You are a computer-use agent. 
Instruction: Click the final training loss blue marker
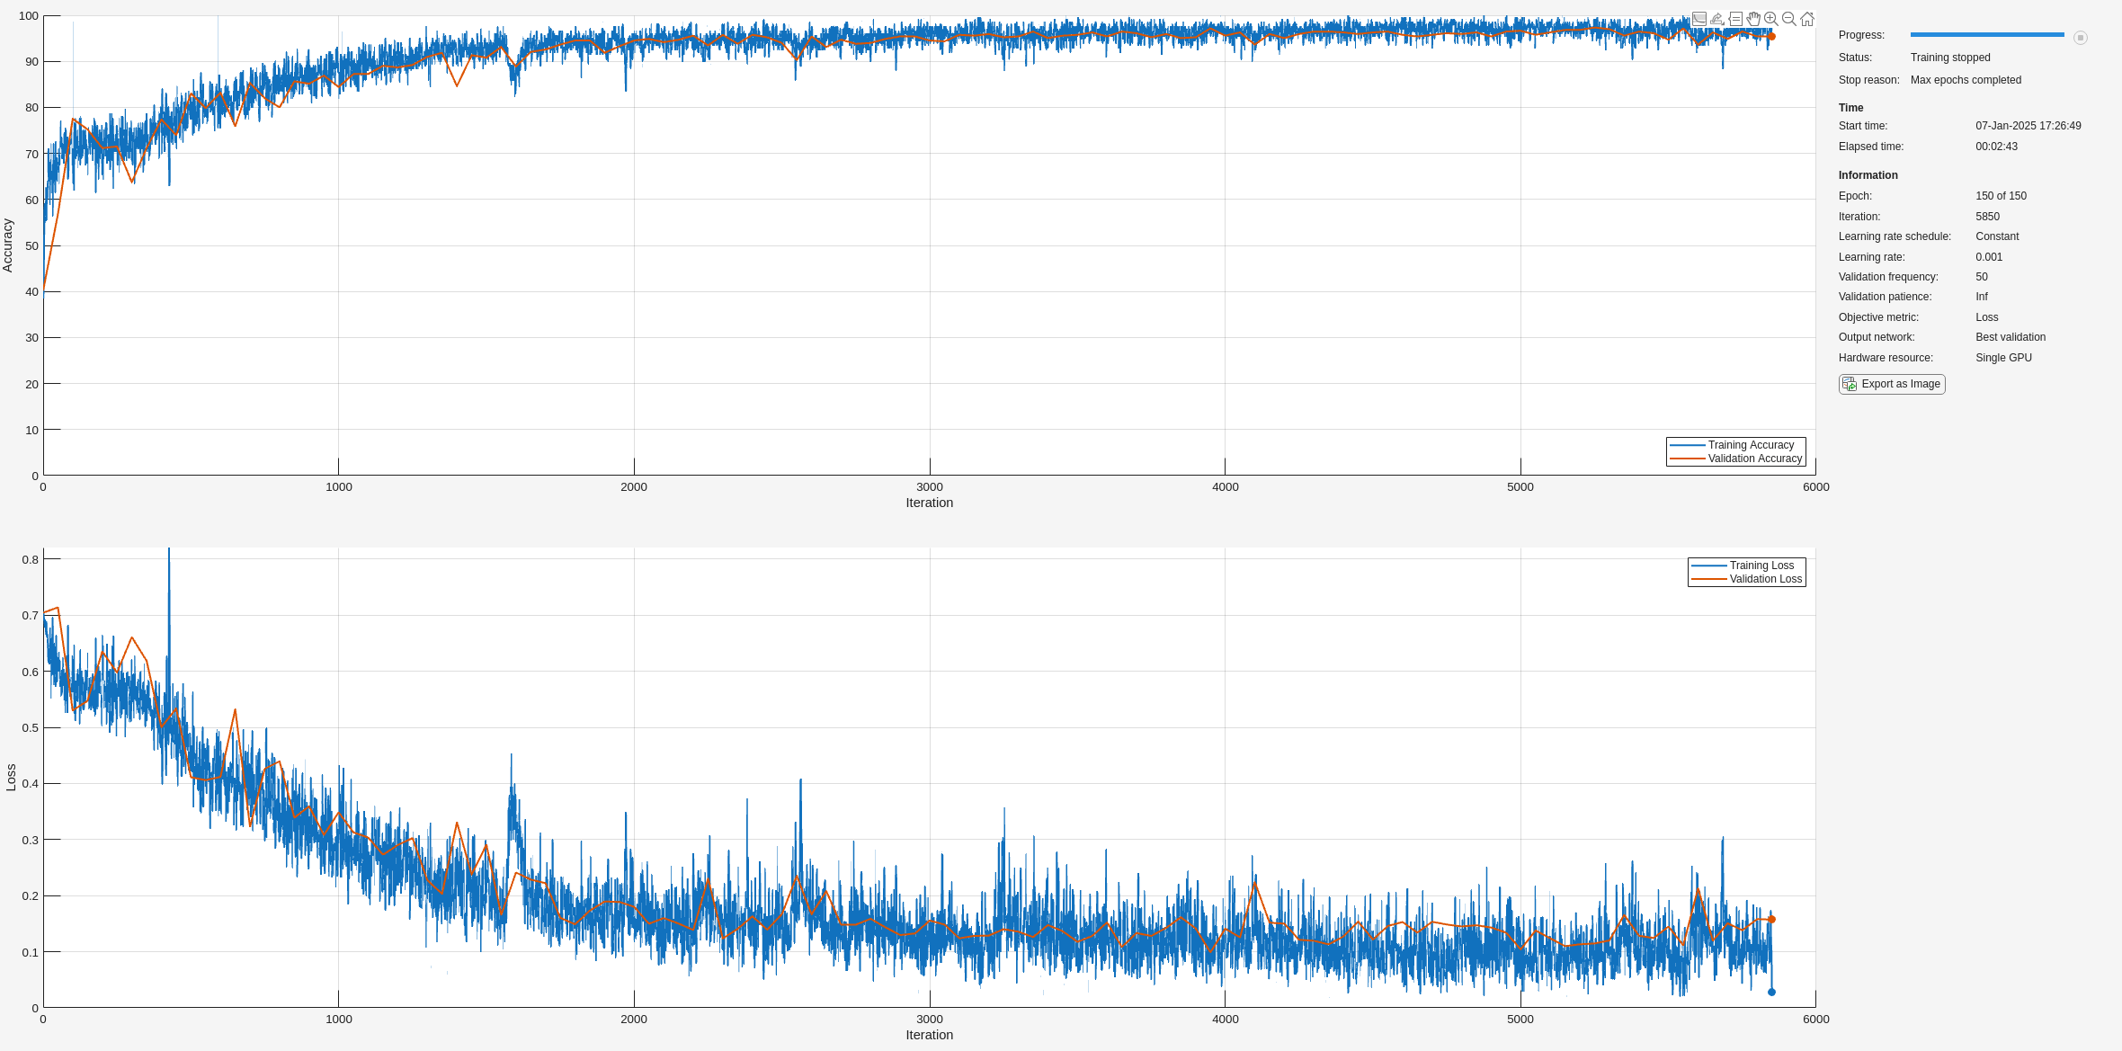[1771, 993]
